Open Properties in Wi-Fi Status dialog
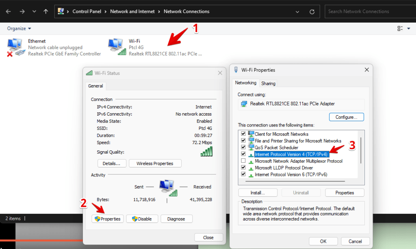Screen dimensions: 416x249 pyautogui.click(x=107, y=219)
